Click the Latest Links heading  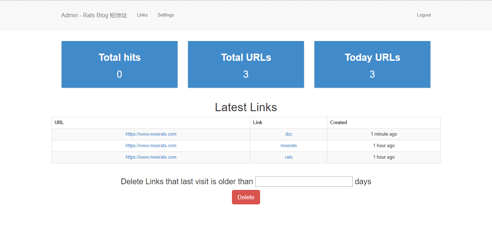pos(246,107)
